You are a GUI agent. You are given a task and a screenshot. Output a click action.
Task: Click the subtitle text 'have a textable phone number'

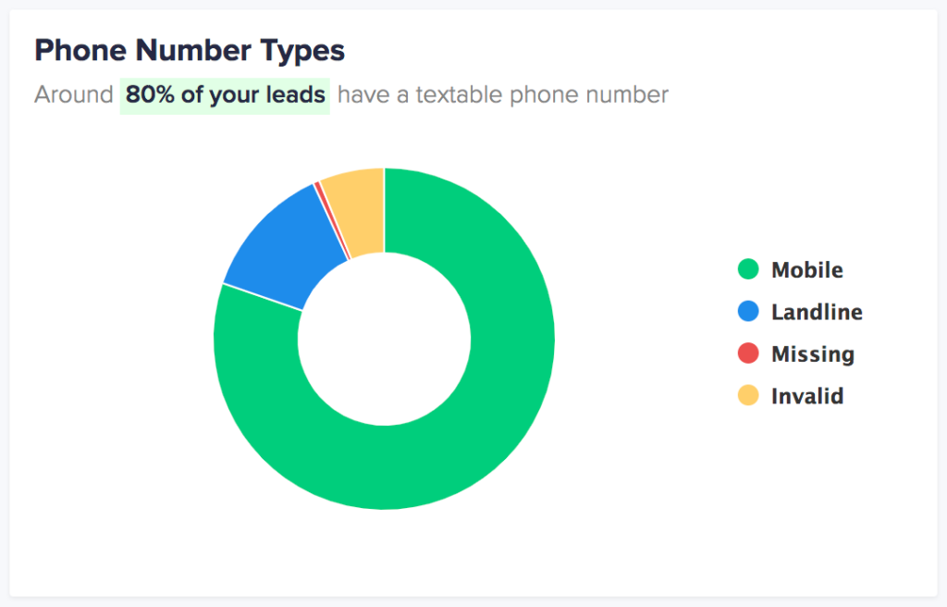(x=502, y=95)
